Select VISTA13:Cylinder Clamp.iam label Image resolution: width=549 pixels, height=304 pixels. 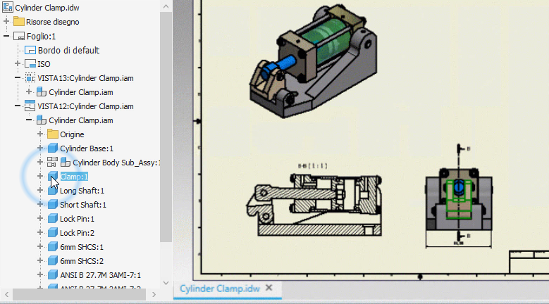click(85, 78)
